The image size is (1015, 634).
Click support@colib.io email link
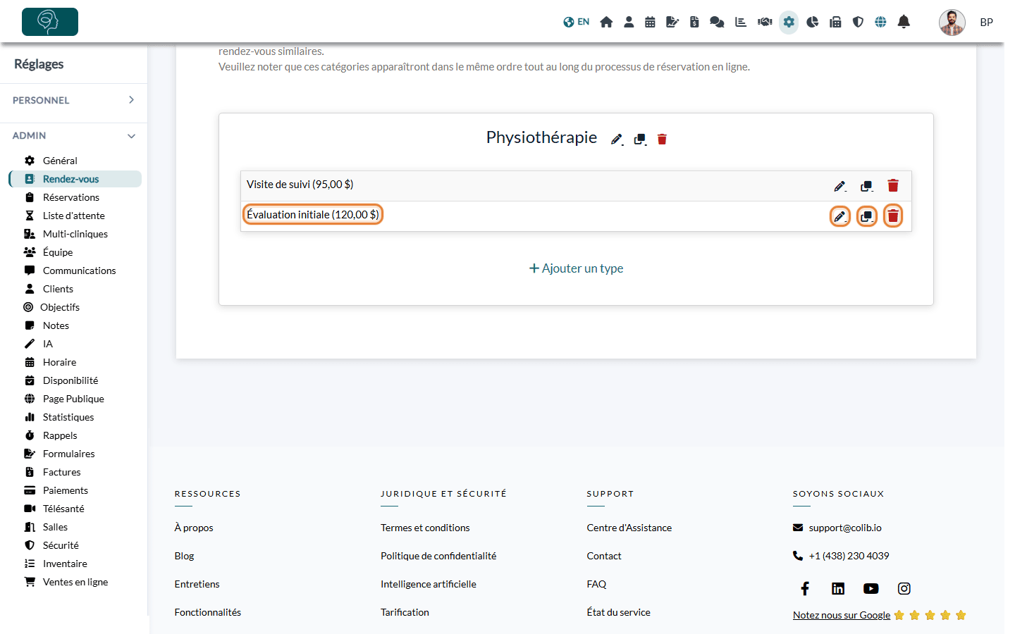[x=845, y=528]
